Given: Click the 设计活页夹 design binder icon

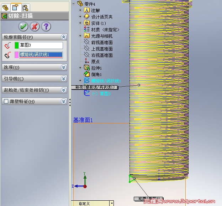Looking at the screenshot, I should (87, 17).
